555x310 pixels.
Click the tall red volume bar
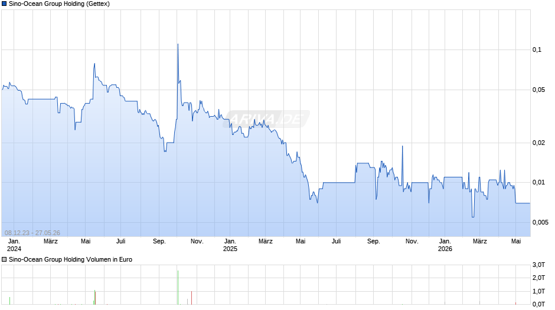[x=191, y=298]
